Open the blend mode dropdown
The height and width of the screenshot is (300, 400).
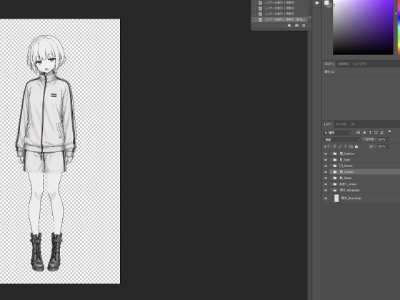pos(342,139)
